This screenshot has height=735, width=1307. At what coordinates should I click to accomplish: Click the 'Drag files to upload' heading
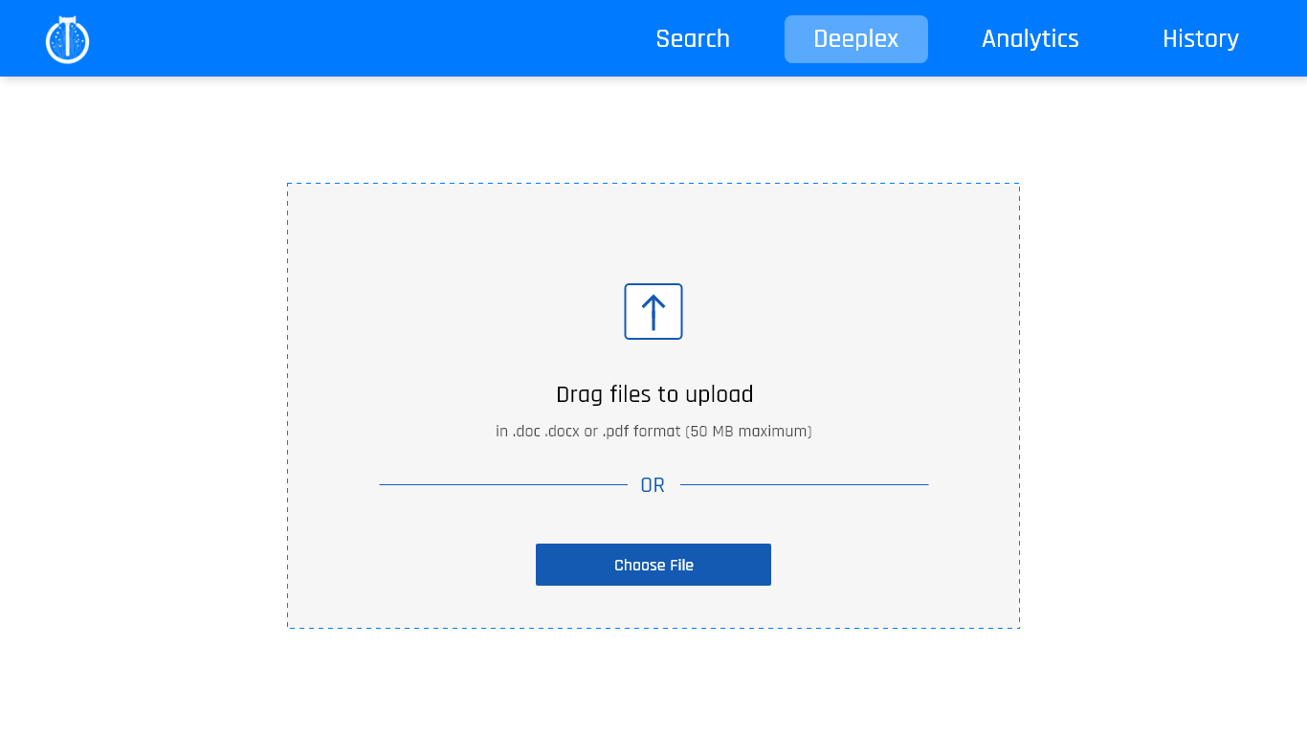tap(654, 394)
